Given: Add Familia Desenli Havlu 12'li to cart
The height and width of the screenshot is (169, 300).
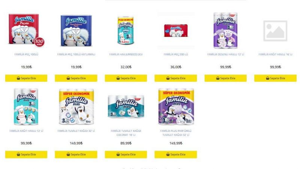Looking at the screenshot, I should [x=226, y=78].
